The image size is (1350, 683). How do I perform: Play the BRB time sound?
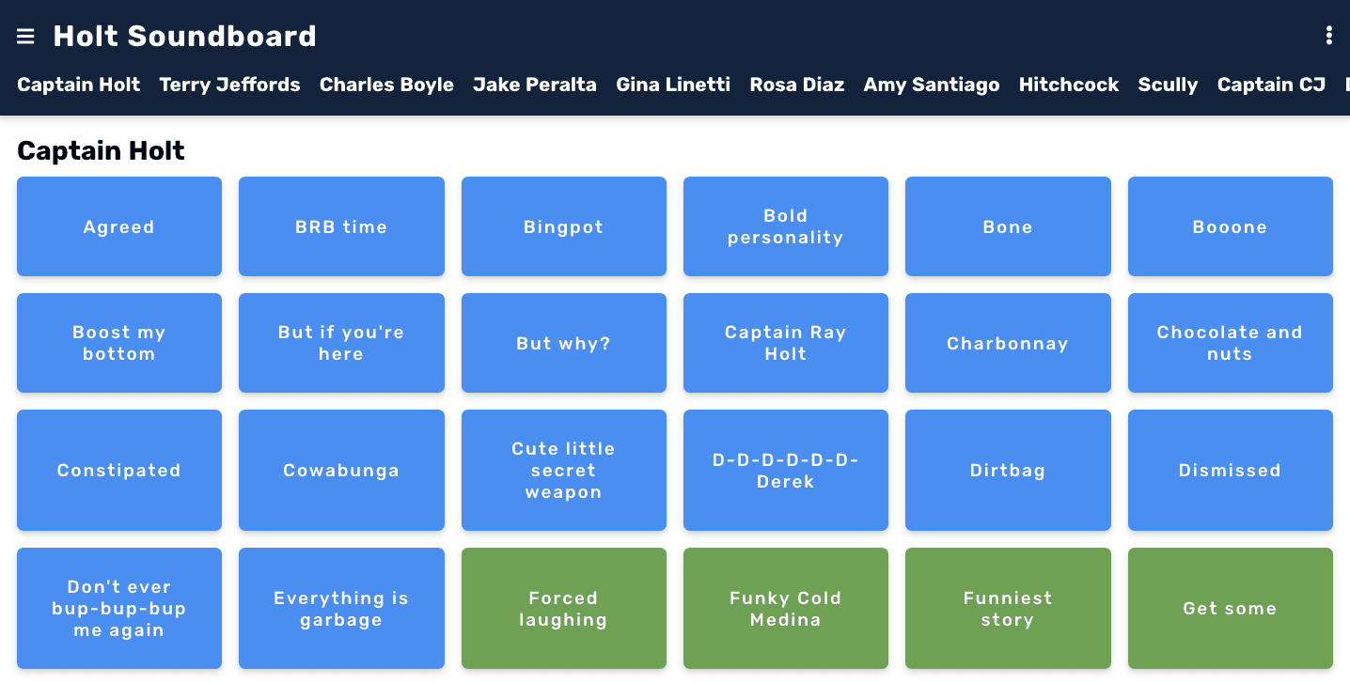click(341, 226)
